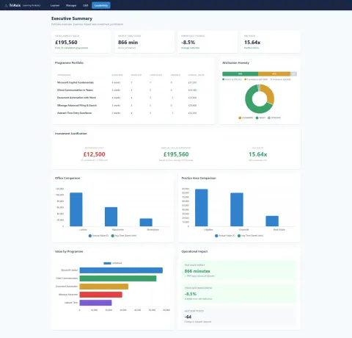Click the Real Estate bar in Practice Area chart
Screen dimensions: 352x338
[x=272, y=221]
